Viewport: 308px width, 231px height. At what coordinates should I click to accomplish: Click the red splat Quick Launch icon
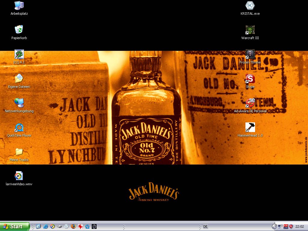coord(80,226)
